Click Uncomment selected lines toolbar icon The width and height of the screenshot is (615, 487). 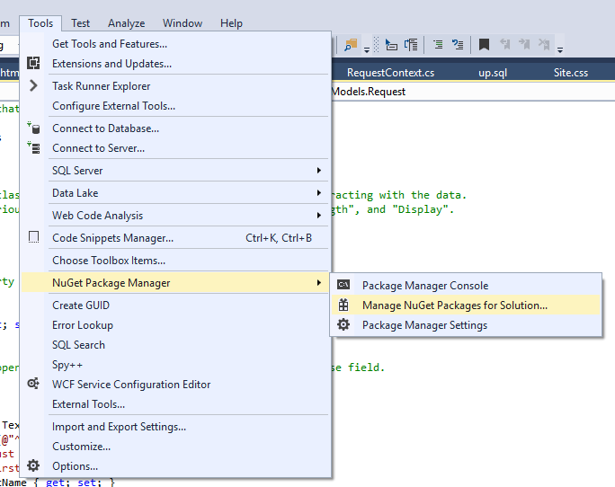point(458,45)
